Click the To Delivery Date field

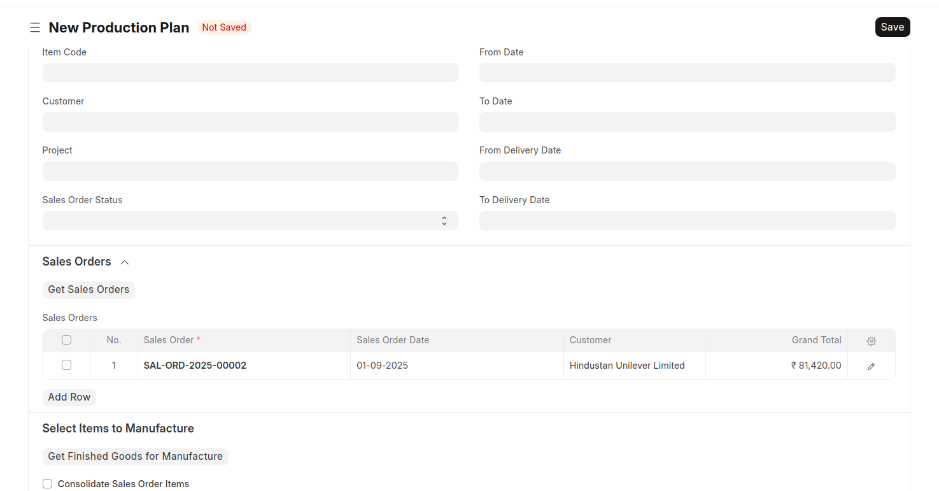(x=687, y=221)
